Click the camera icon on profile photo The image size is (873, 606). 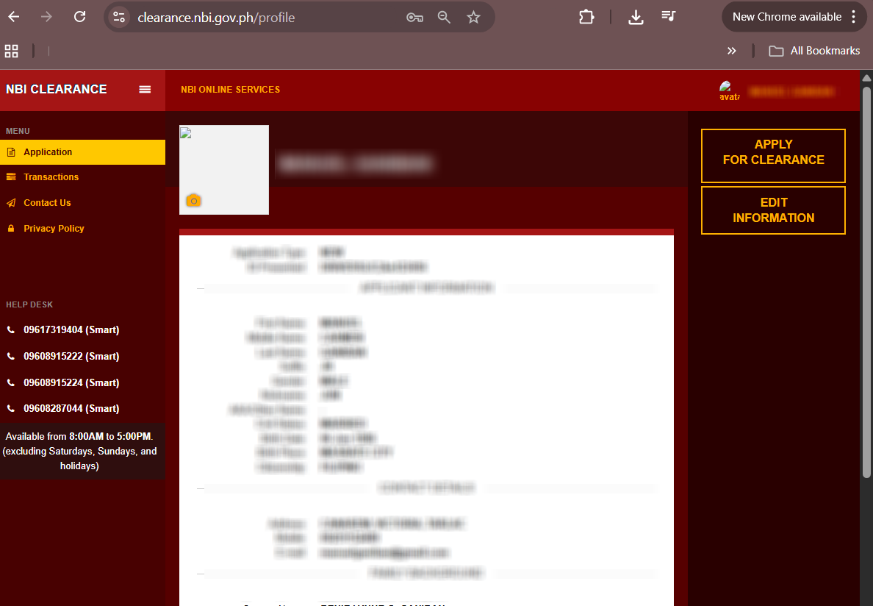point(193,201)
